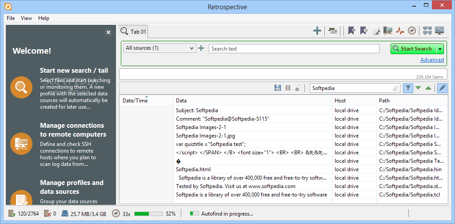Select row var quiztitle ="Softpedia test";
The width and height of the screenshot is (455, 224).
point(283,144)
